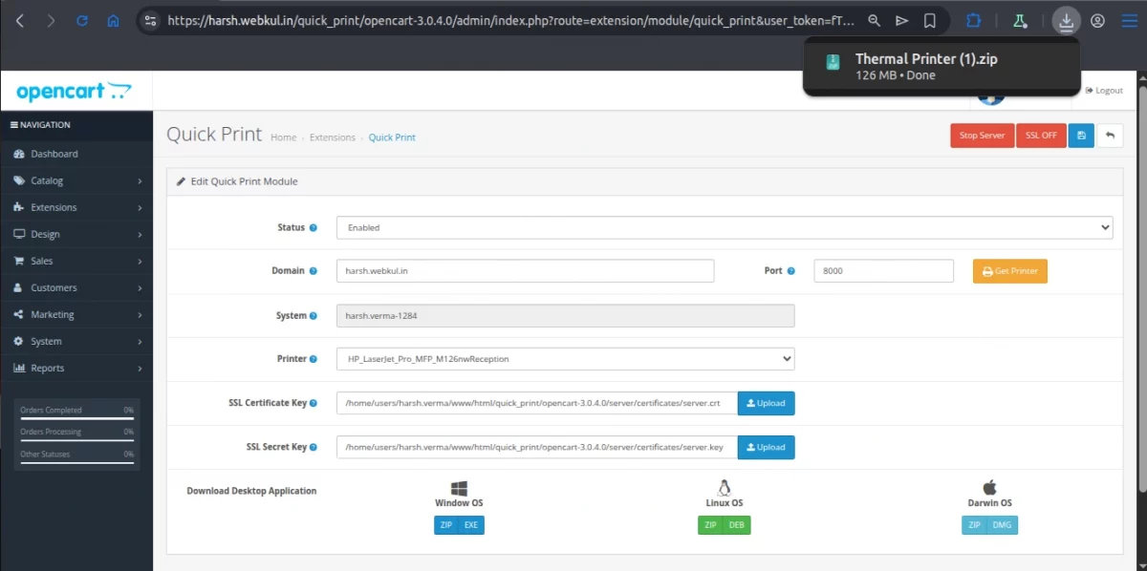Open the Sales menu in sidebar

point(42,261)
